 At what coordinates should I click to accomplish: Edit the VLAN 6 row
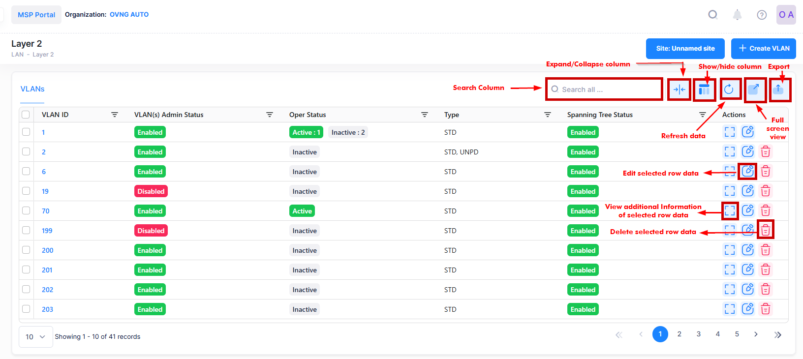click(747, 171)
